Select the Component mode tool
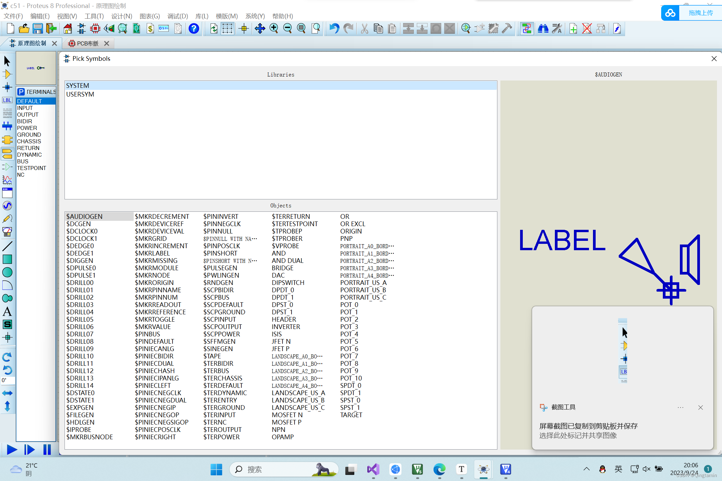722x481 pixels. pos(7,74)
